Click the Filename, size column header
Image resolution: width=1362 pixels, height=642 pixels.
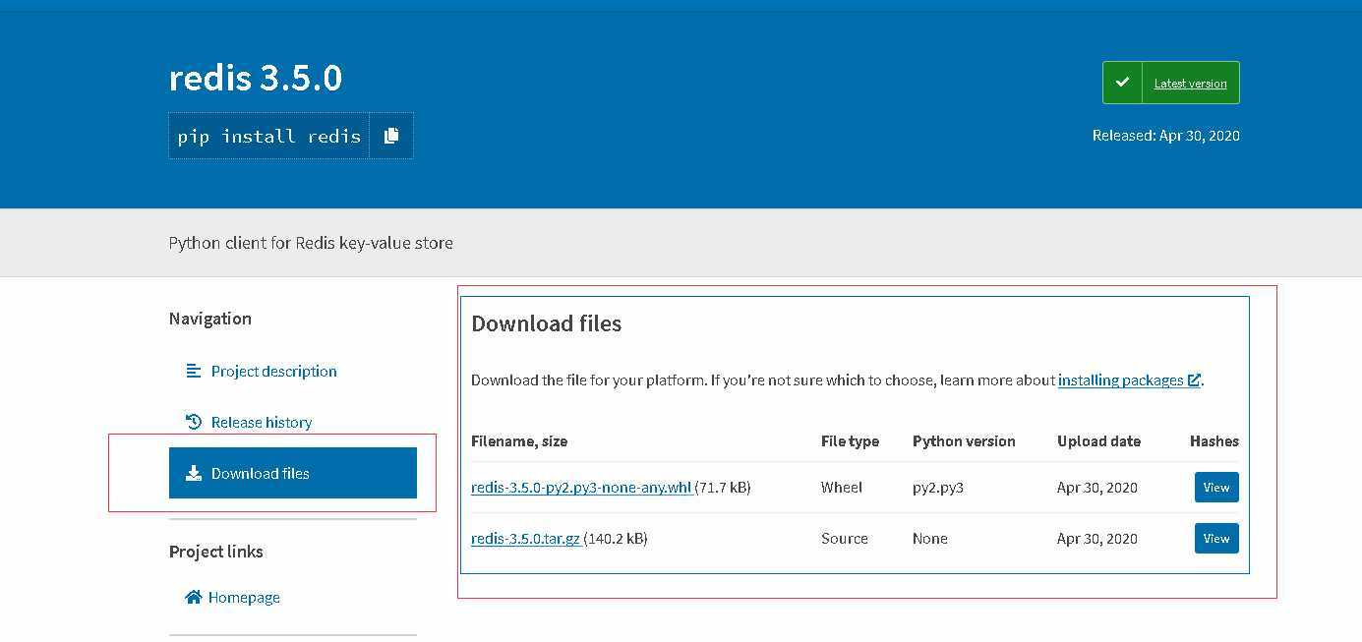point(519,440)
